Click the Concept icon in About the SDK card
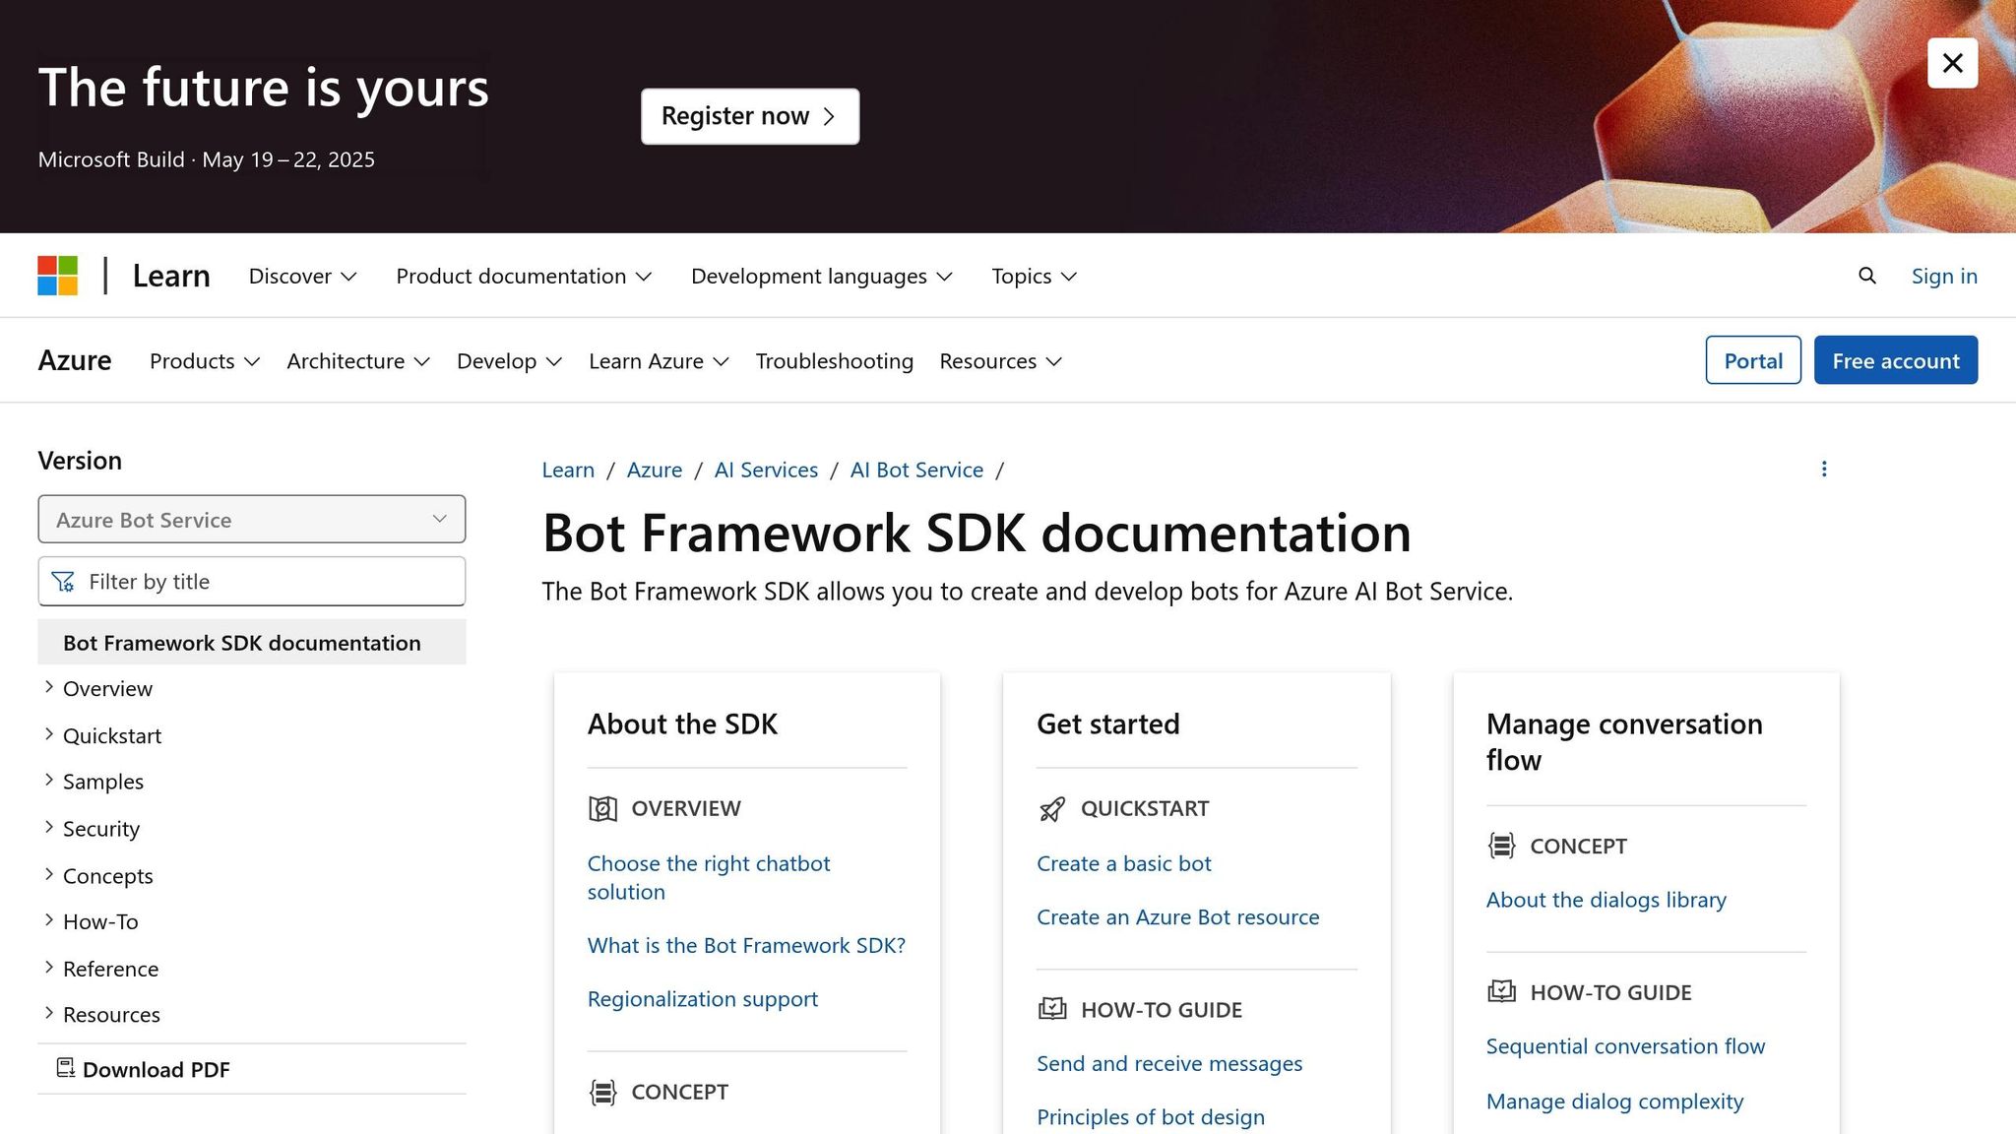The width and height of the screenshot is (2016, 1134). [x=602, y=1092]
